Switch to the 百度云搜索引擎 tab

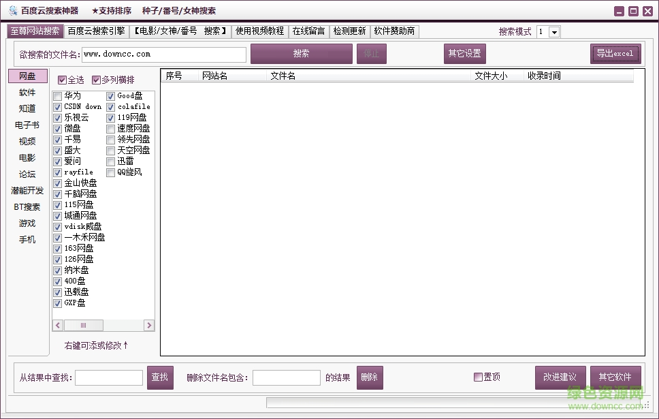[93, 31]
